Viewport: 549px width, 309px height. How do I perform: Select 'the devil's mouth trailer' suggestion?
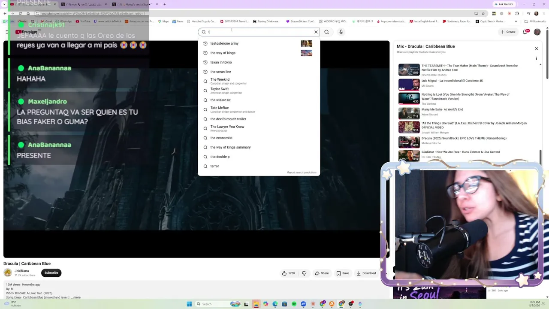tap(259, 119)
